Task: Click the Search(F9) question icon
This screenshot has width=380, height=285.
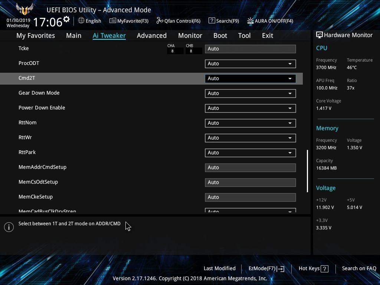Action: coord(212,21)
